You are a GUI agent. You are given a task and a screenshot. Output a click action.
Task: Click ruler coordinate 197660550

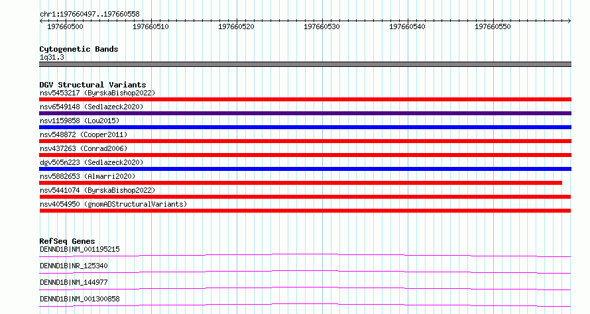tap(493, 26)
